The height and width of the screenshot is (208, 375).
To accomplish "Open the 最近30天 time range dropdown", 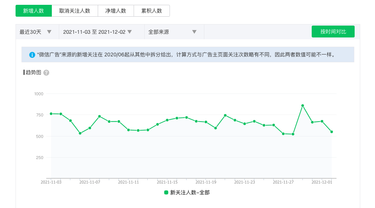I will tap(36, 32).
